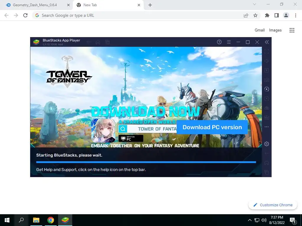The image size is (302, 226).
Task: Go back in Chrome
Action: [6, 15]
